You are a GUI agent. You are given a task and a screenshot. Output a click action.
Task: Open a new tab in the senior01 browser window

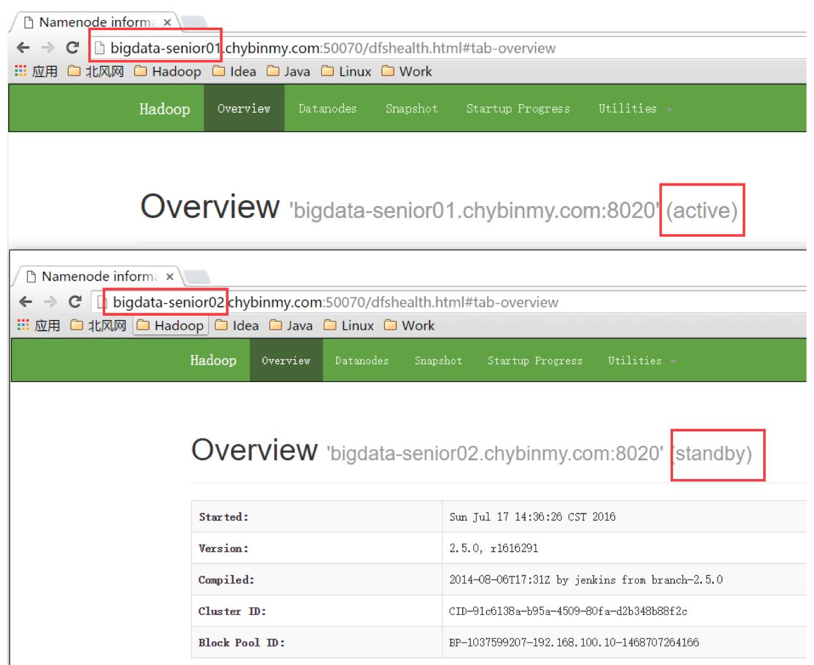(x=194, y=23)
